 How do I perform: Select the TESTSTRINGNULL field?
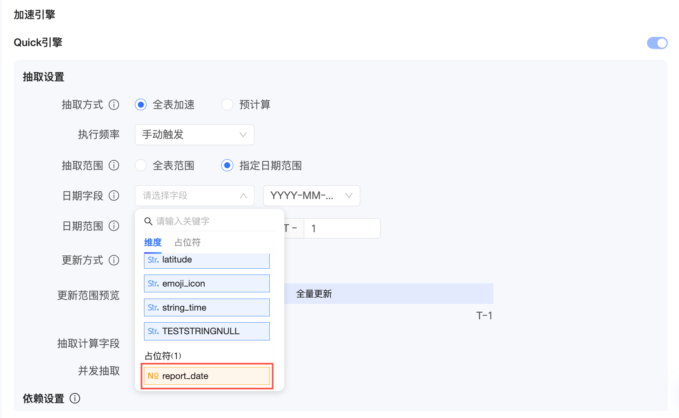(207, 331)
